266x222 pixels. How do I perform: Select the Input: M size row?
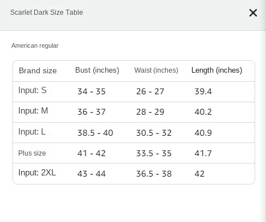point(134,112)
